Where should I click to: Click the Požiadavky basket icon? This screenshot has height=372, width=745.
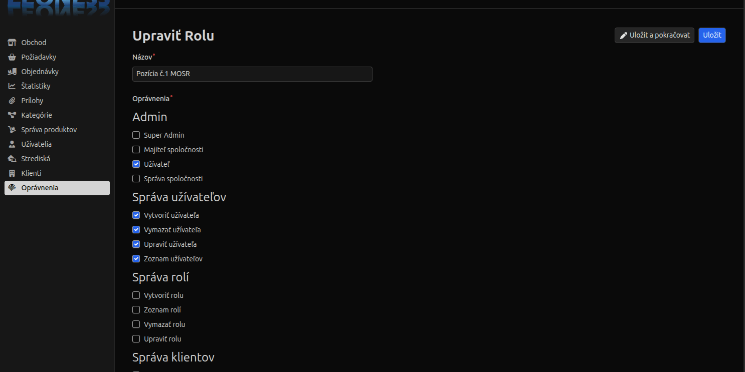tap(12, 57)
